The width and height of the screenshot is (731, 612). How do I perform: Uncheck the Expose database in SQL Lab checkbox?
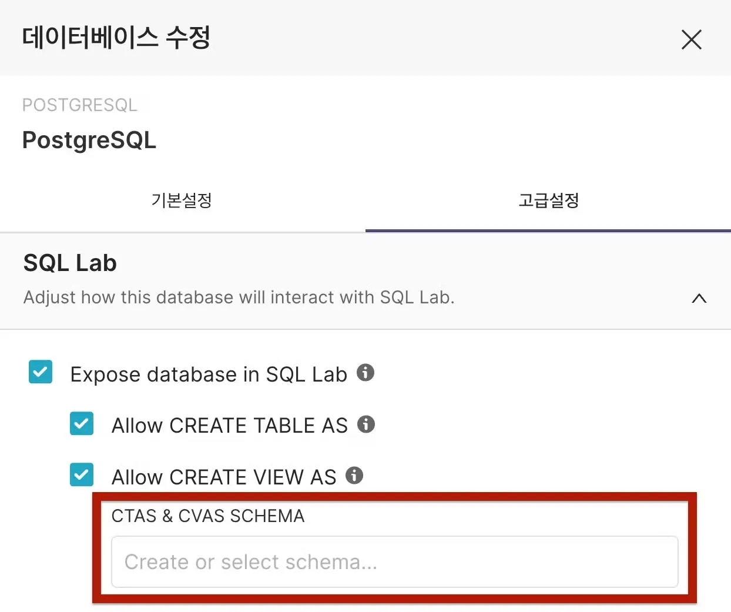click(41, 372)
